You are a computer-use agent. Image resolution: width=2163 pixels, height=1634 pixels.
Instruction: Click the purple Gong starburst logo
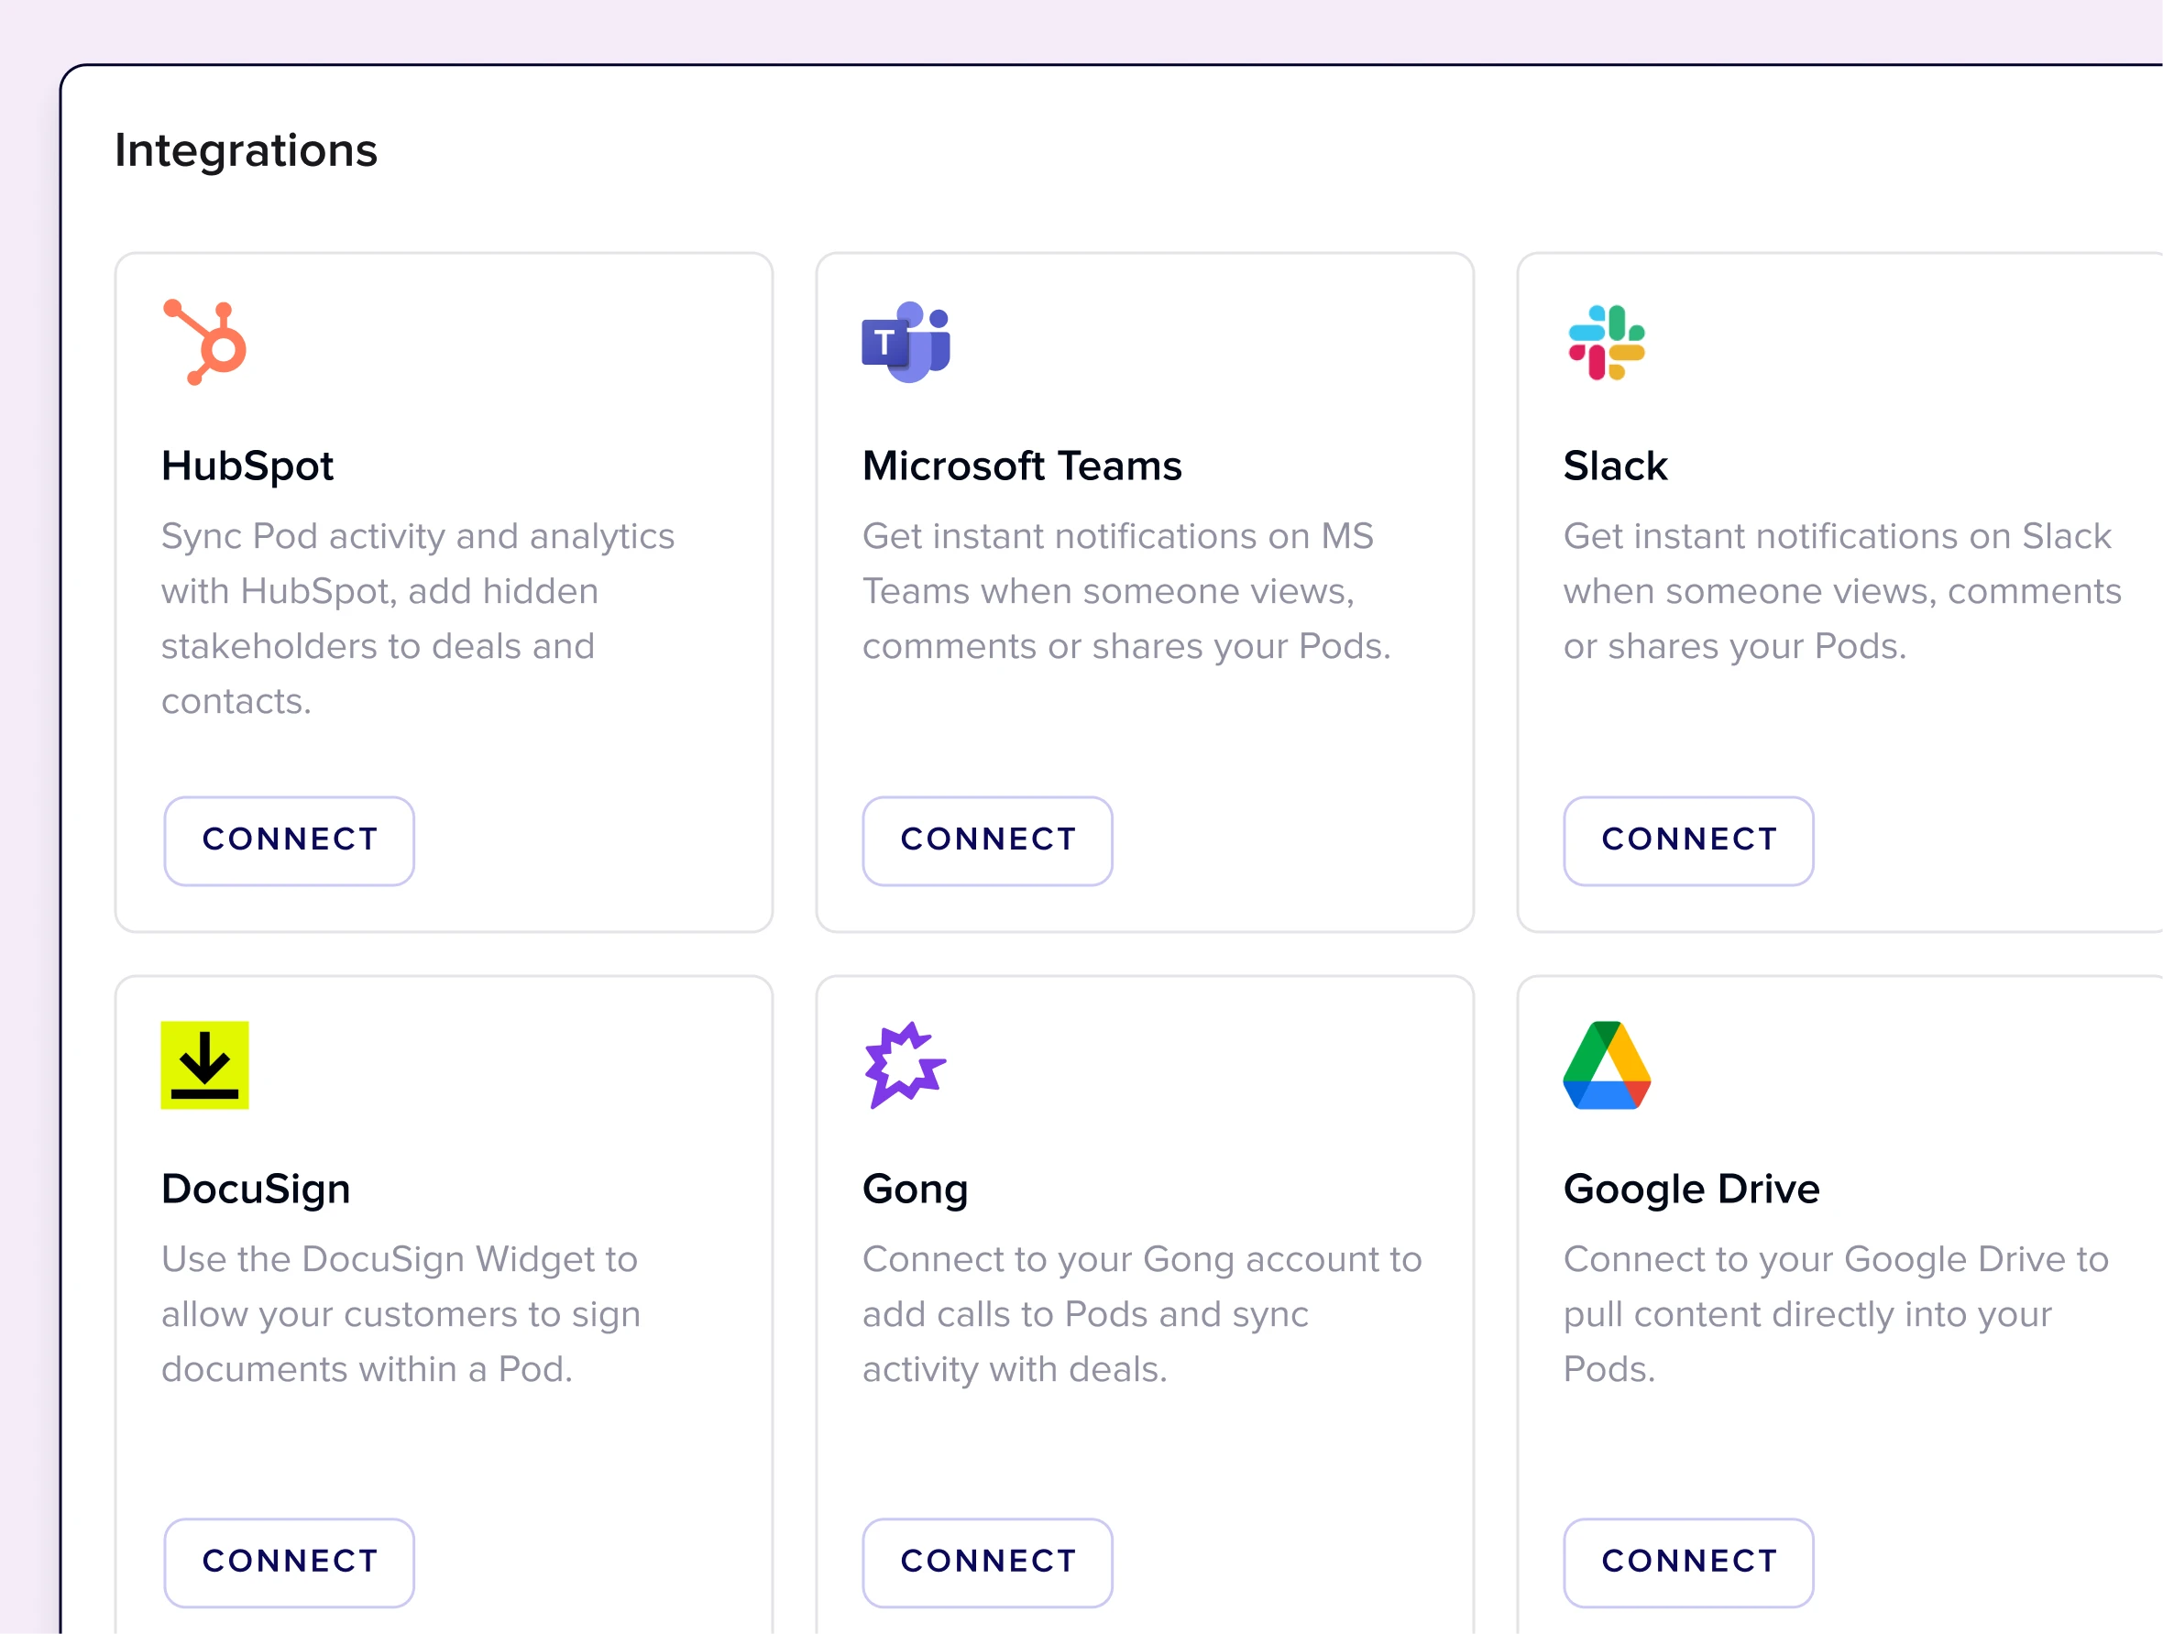click(903, 1066)
